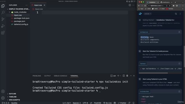The height and width of the screenshot is (104, 185).
Task: Show errors and warnings count in status bar
Action: tap(5, 103)
